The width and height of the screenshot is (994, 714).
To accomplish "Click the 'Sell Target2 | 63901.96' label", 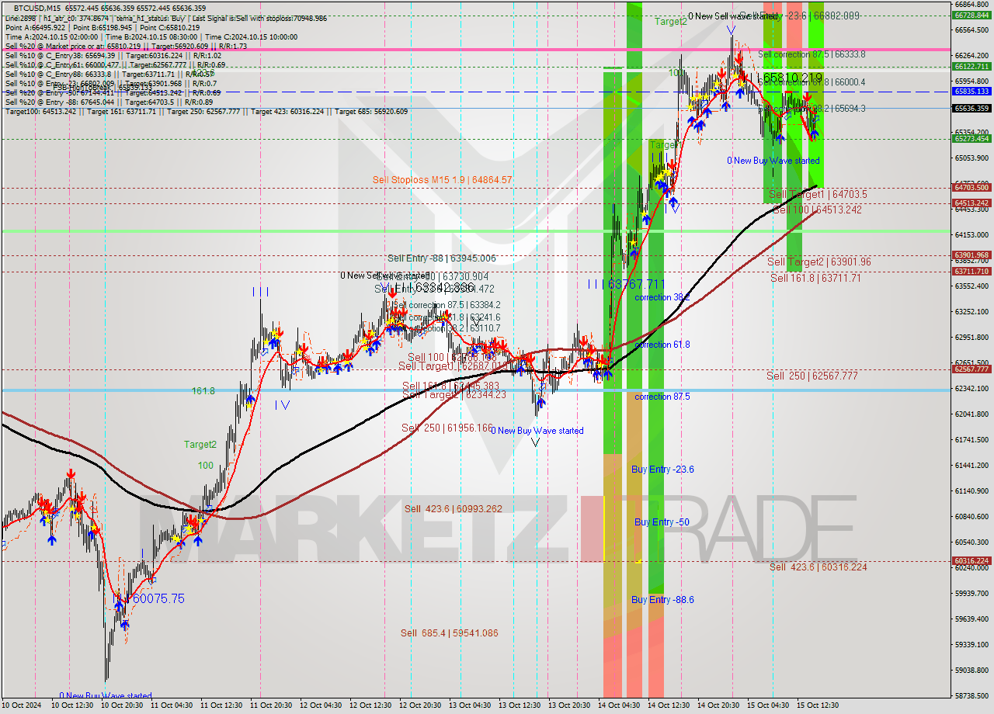I will tap(819, 262).
